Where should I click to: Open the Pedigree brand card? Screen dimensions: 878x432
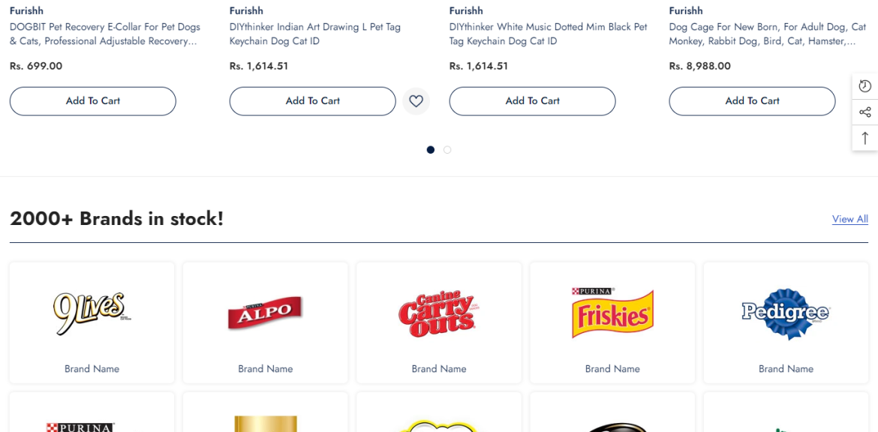786,323
